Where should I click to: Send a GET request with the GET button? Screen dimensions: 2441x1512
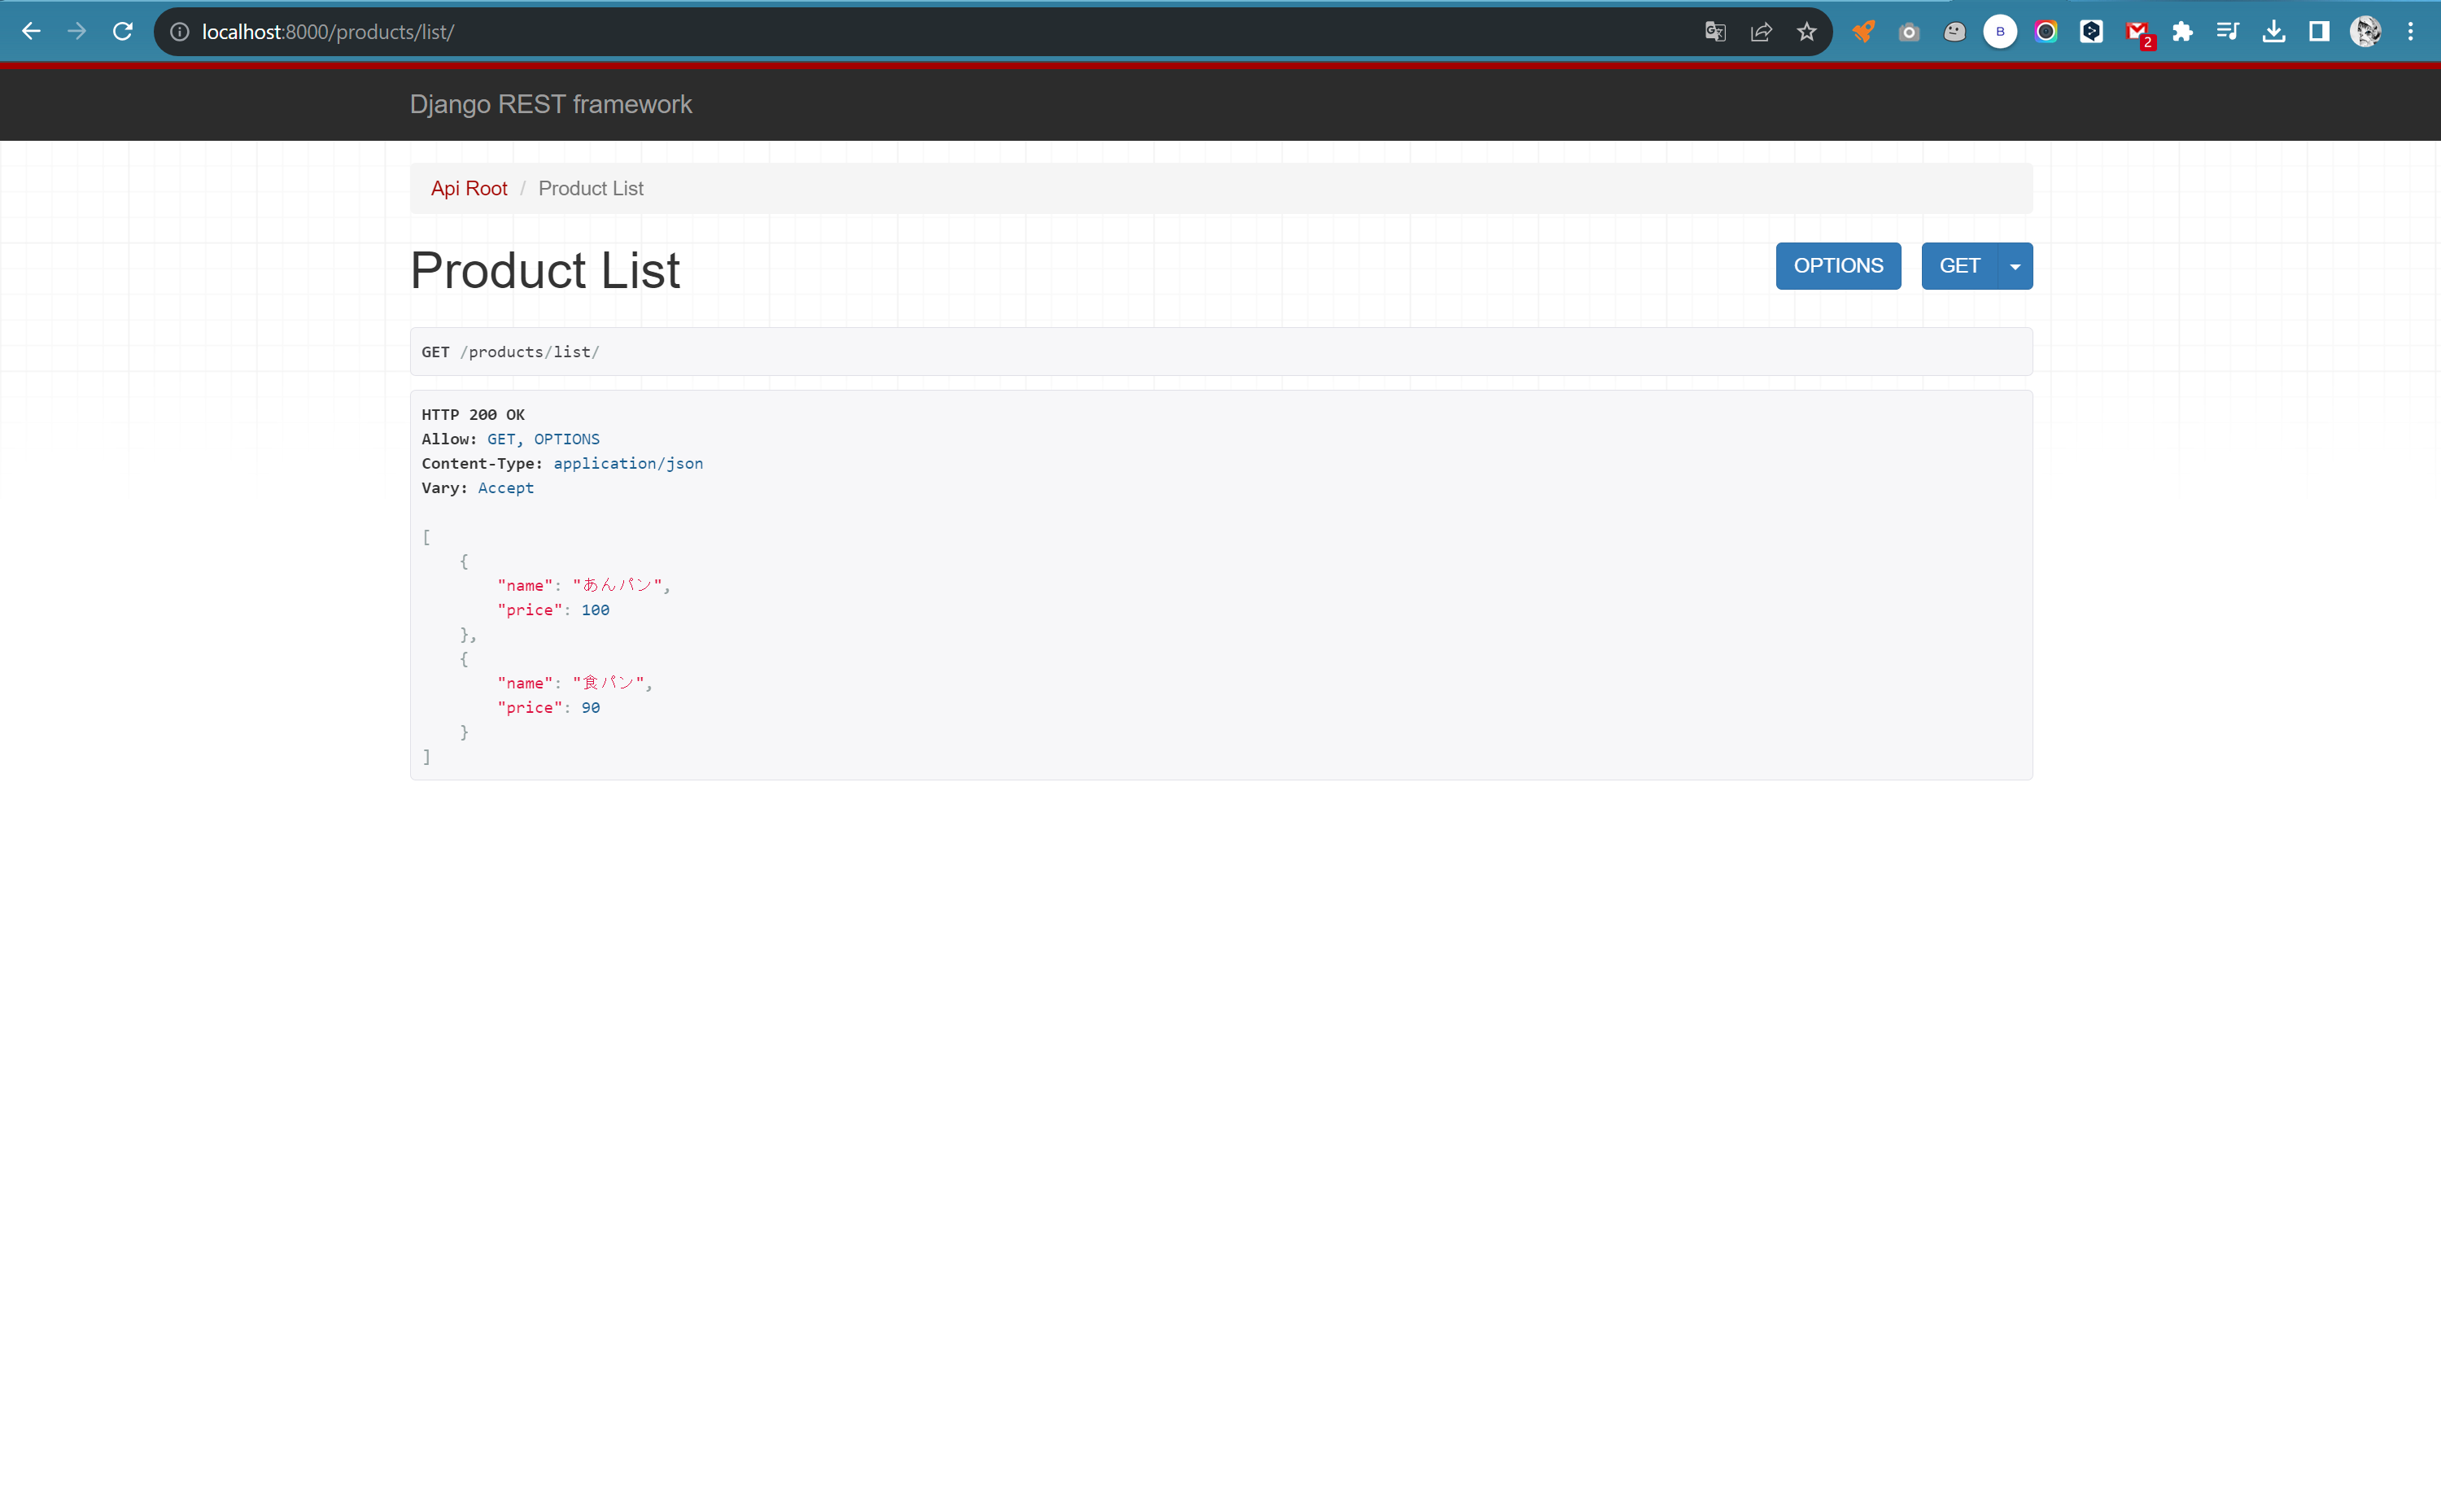[x=1959, y=265]
